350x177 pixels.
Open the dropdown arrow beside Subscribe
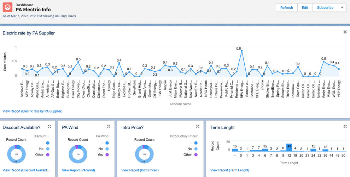coord(342,7)
